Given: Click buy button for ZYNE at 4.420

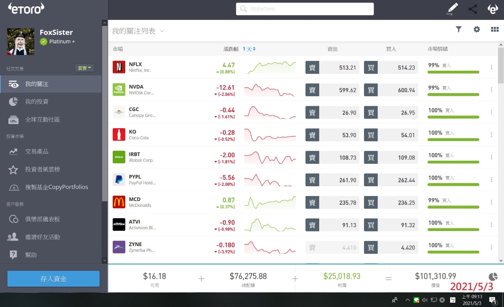Looking at the screenshot, I should (391, 247).
